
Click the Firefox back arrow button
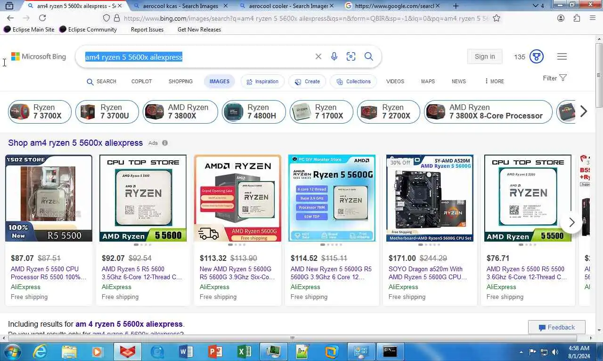[x=10, y=18]
